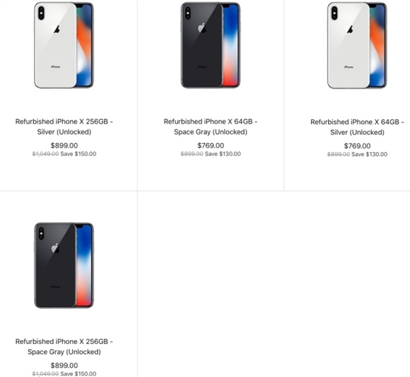Image resolution: width=410 pixels, height=377 pixels.
Task: Click crossed-out $1,049.00 under silver 256GB iPhone
Action: click(x=44, y=154)
